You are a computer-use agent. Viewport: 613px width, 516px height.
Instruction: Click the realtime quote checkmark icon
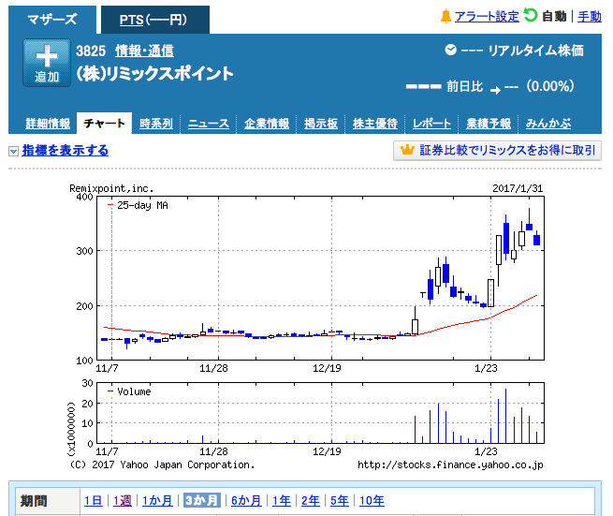click(x=450, y=50)
